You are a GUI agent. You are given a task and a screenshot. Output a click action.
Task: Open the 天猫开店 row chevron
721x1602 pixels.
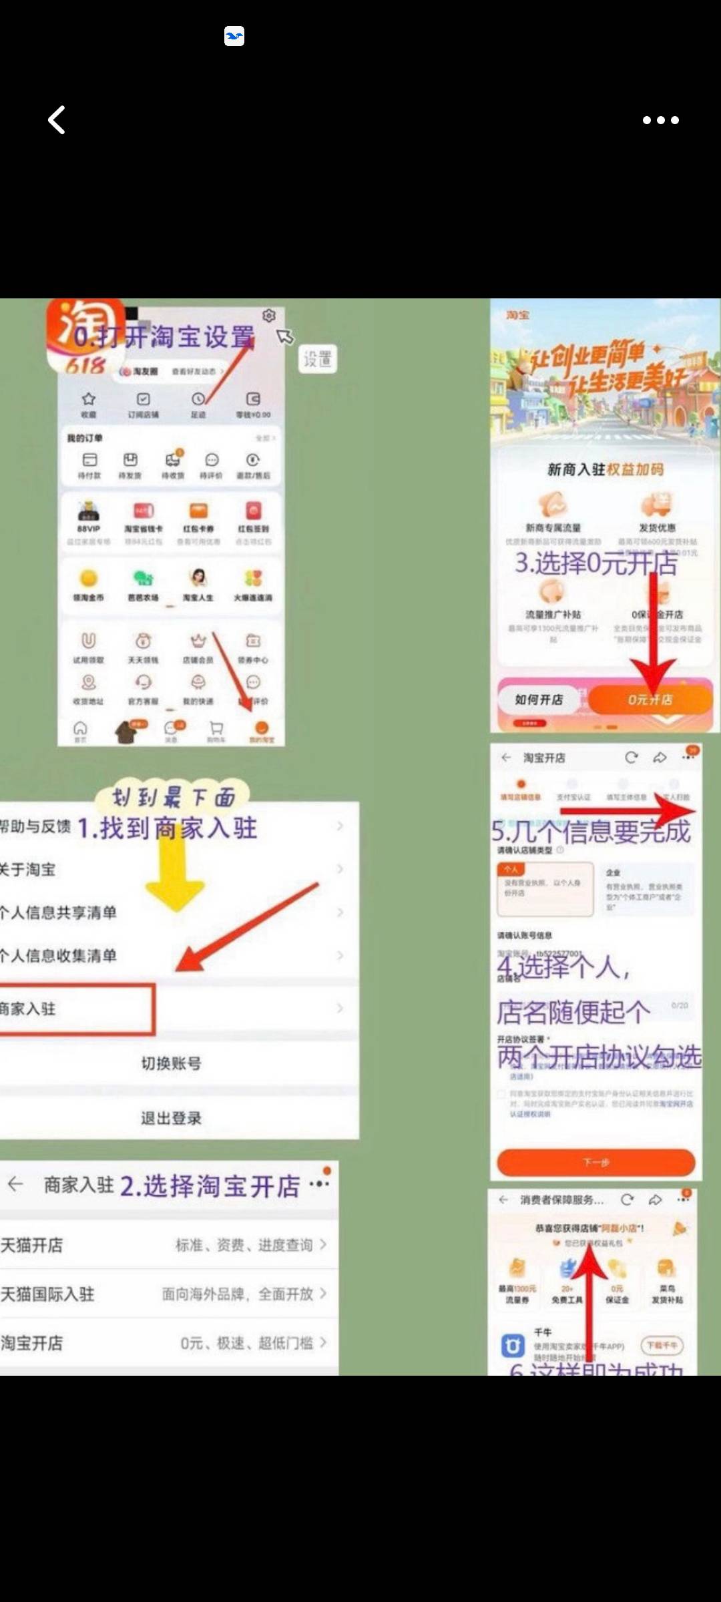click(323, 1244)
